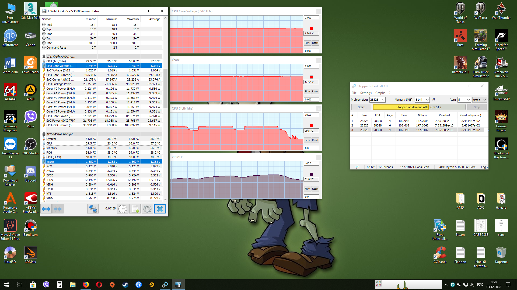517x290 pixels.
Task: Click the clock icon to reset sensor timer
Action: (x=123, y=209)
